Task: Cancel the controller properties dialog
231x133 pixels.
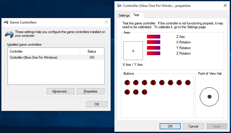Action: 193,126
